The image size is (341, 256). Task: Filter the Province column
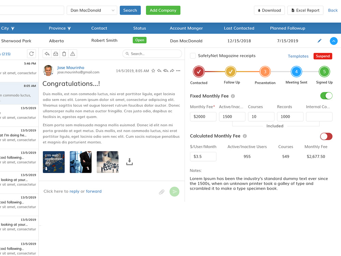coord(69,29)
